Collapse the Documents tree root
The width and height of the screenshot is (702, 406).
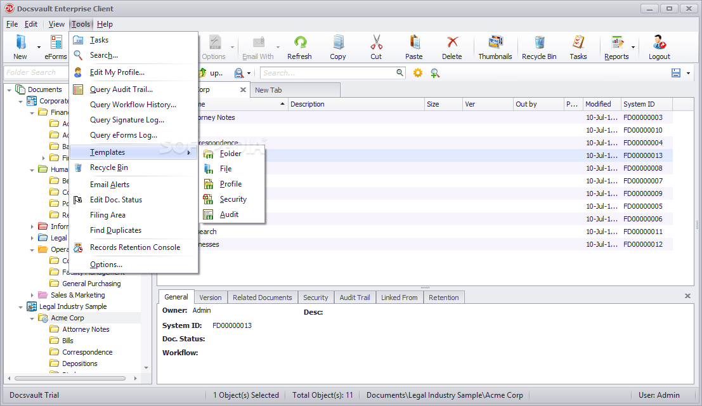[x=9, y=90]
